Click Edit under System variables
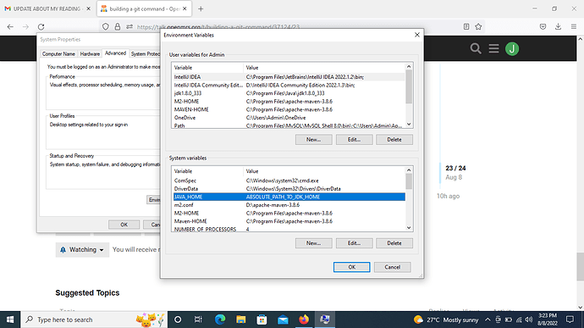The image size is (584, 328). (x=354, y=243)
